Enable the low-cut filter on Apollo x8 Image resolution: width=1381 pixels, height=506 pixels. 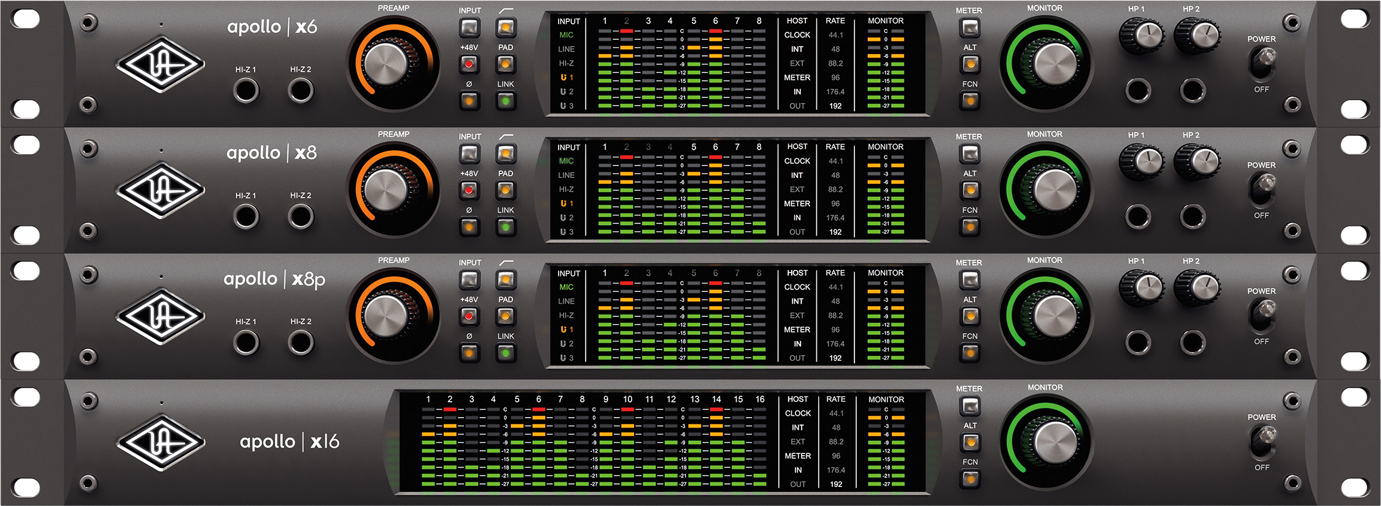506,153
